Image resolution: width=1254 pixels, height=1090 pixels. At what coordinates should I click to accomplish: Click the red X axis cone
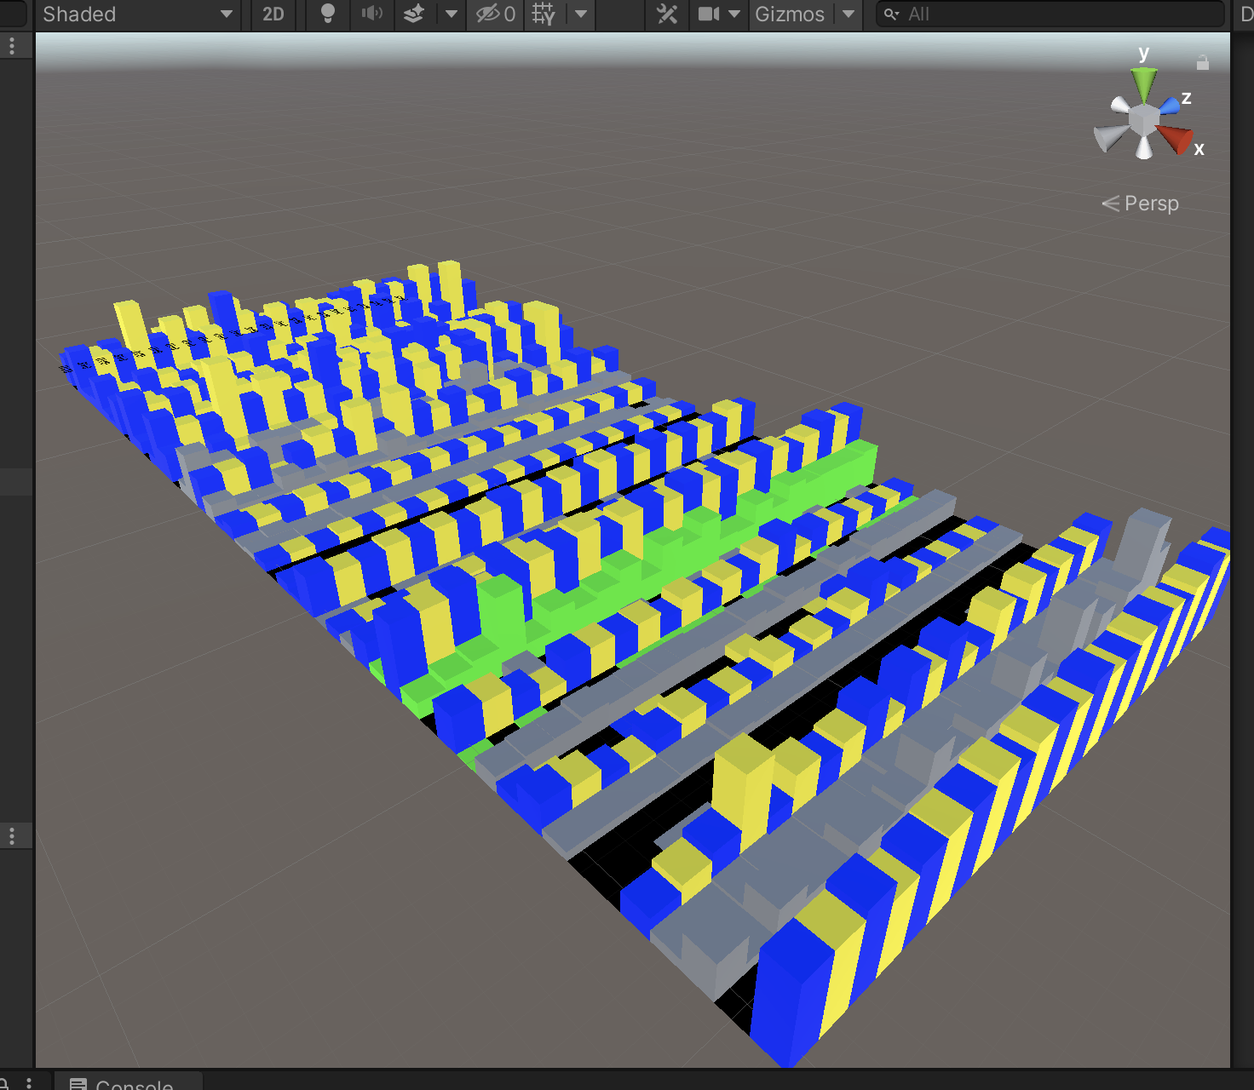click(1175, 137)
